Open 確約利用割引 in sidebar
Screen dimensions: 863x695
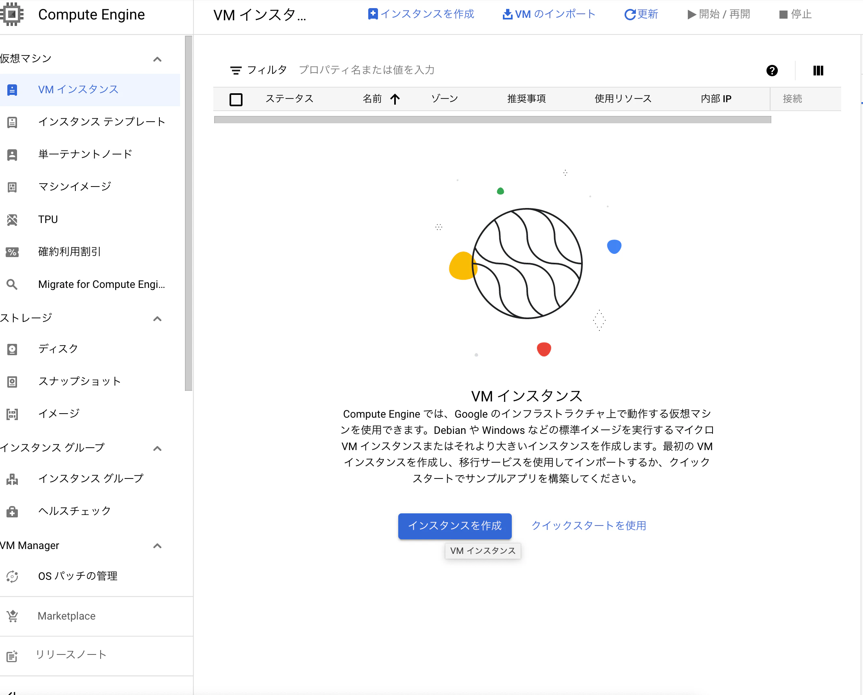coord(90,252)
